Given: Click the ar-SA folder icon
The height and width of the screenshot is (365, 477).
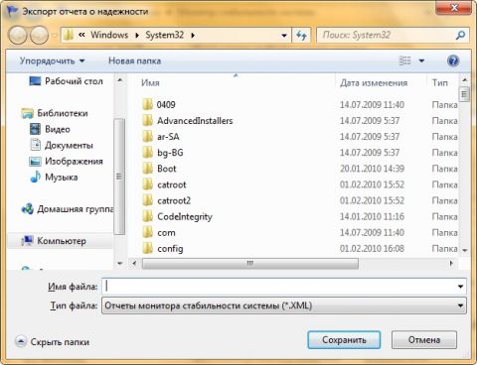Looking at the screenshot, I should click(x=147, y=137).
